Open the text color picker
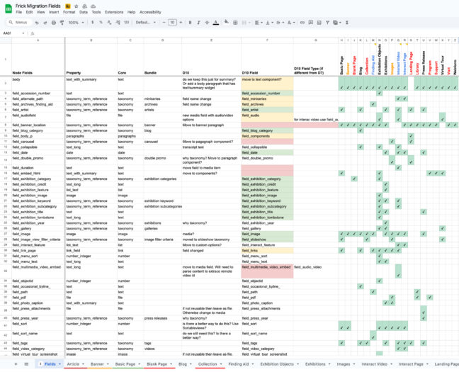The height and width of the screenshot is (372, 459). (x=216, y=23)
